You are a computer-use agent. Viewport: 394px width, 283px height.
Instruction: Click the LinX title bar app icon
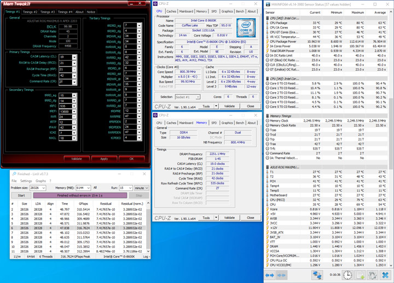[14, 174]
